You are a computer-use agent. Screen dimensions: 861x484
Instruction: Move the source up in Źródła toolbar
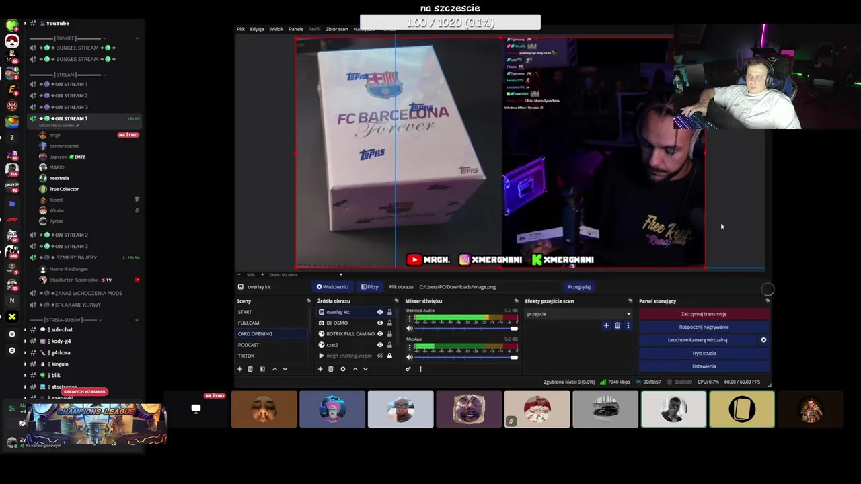pyautogui.click(x=355, y=368)
